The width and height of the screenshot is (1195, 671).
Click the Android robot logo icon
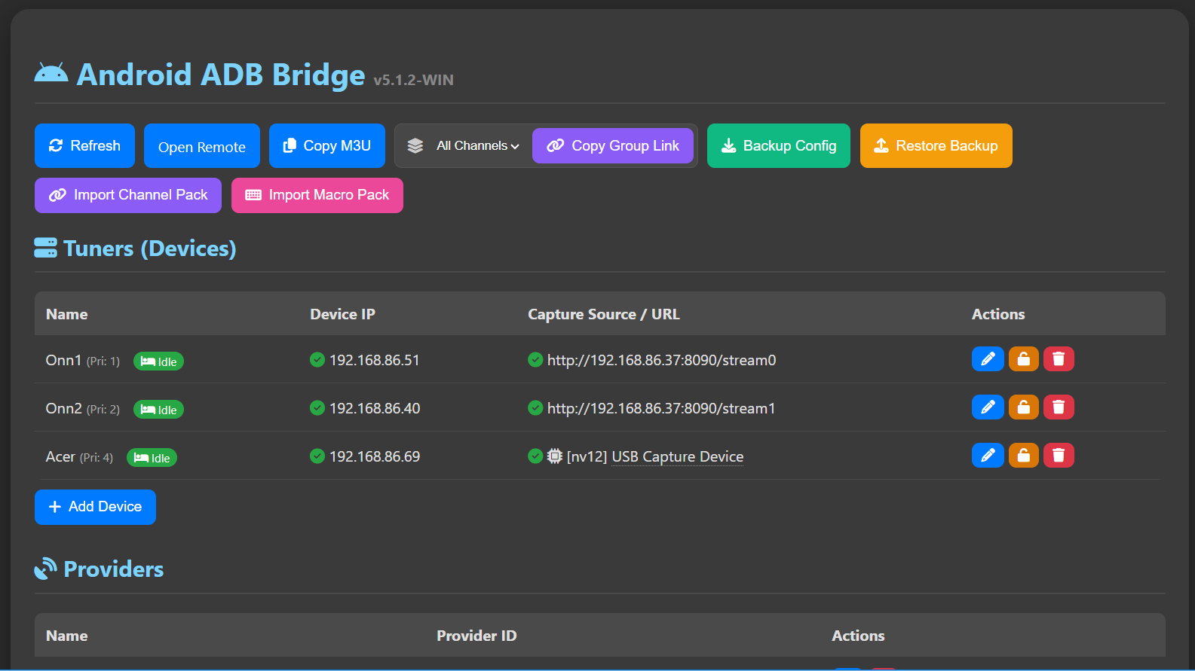point(51,73)
